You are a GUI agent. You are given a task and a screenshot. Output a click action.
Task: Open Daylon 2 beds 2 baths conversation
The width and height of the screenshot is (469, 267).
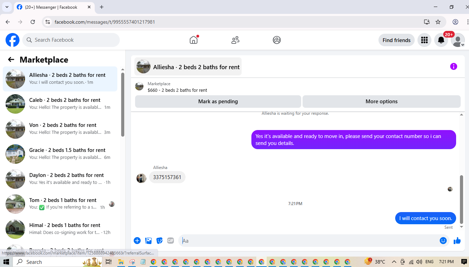click(60, 179)
